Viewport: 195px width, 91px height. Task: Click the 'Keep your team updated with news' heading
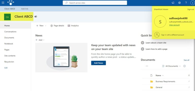(113, 47)
